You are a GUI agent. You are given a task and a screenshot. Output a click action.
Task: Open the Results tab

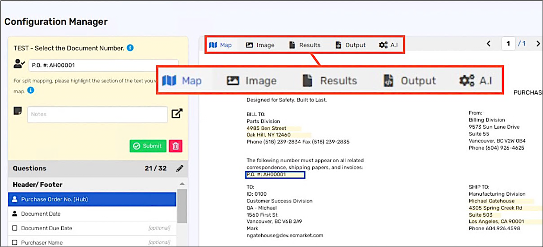[305, 45]
